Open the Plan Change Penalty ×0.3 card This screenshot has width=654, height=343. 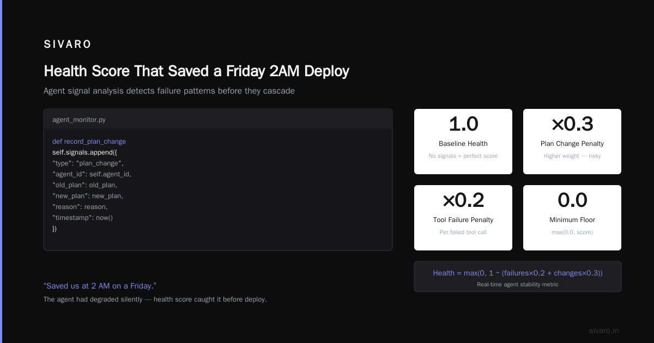[572, 142]
